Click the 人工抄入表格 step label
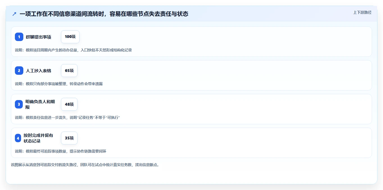 coord(38,71)
